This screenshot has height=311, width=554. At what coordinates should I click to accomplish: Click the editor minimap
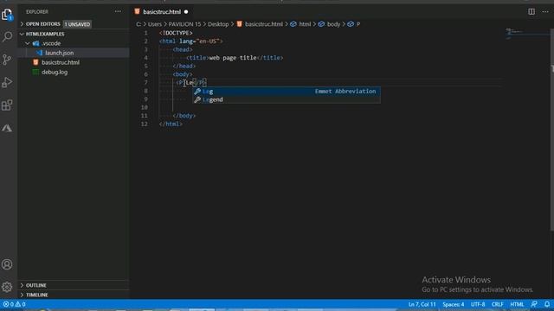coord(526,34)
